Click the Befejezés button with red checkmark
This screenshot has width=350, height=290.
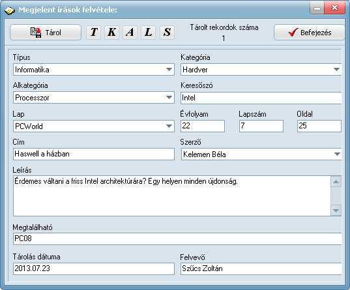click(x=310, y=33)
